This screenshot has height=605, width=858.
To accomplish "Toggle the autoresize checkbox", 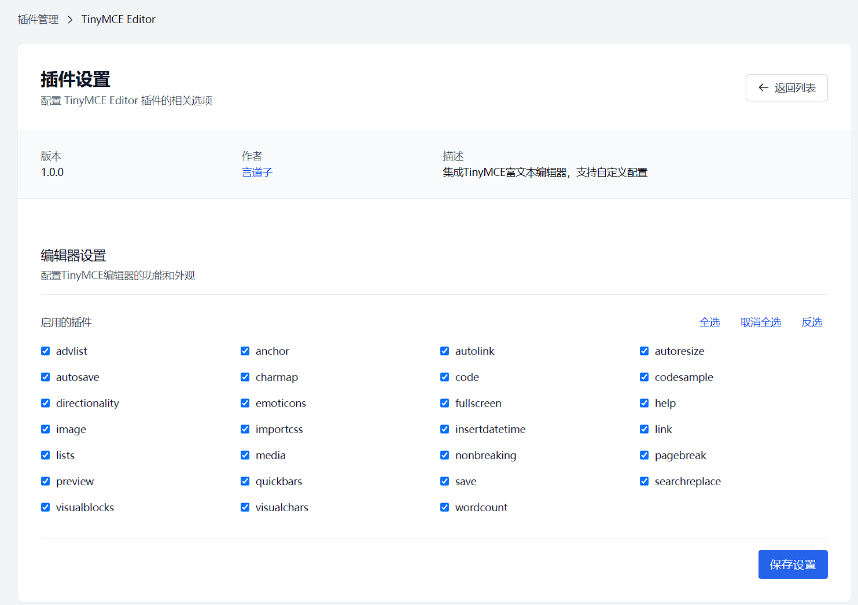I will tap(645, 351).
